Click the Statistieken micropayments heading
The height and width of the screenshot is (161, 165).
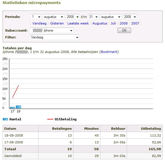pyautogui.click(x=31, y=3)
